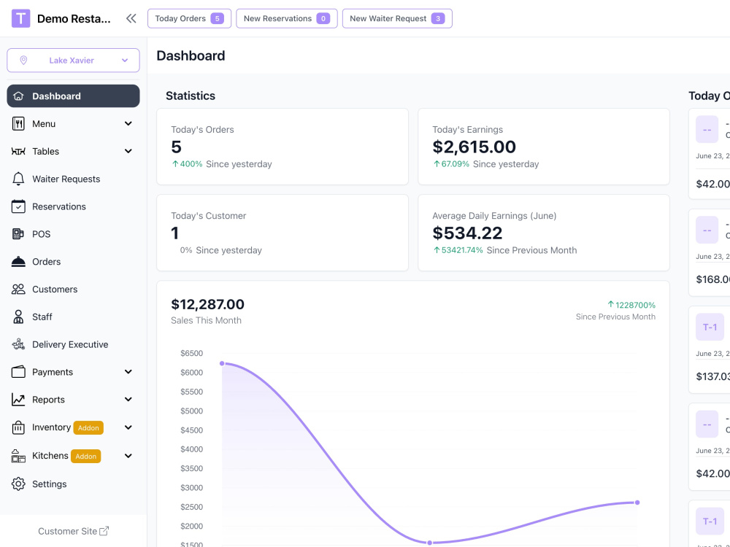Click the Today Orders button
Image resolution: width=730 pixels, height=547 pixels.
coord(190,19)
